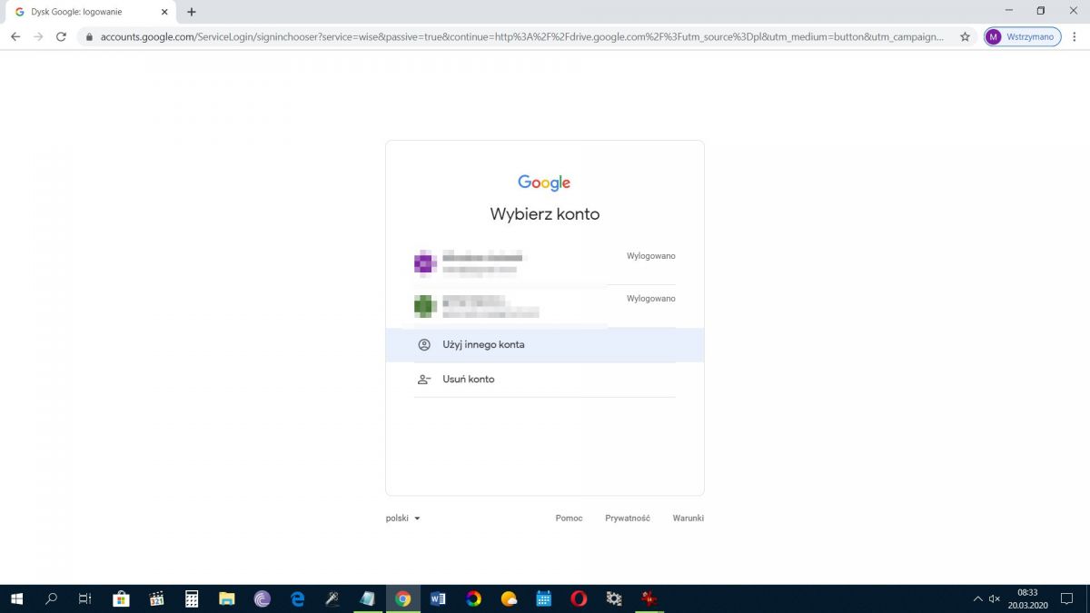Screen dimensions: 1090x613
Task: Open the Windows Start menu
Action: tap(16, 598)
